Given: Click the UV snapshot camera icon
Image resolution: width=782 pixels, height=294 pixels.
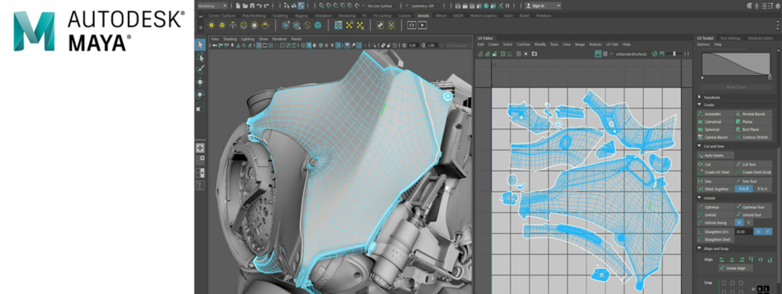Looking at the screenshot, I should pyautogui.click(x=534, y=54).
